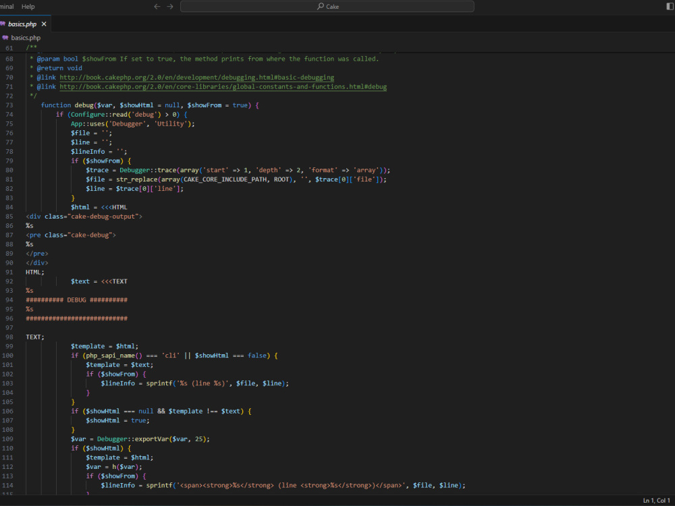Open the basic-debugging documentation link

click(196, 78)
